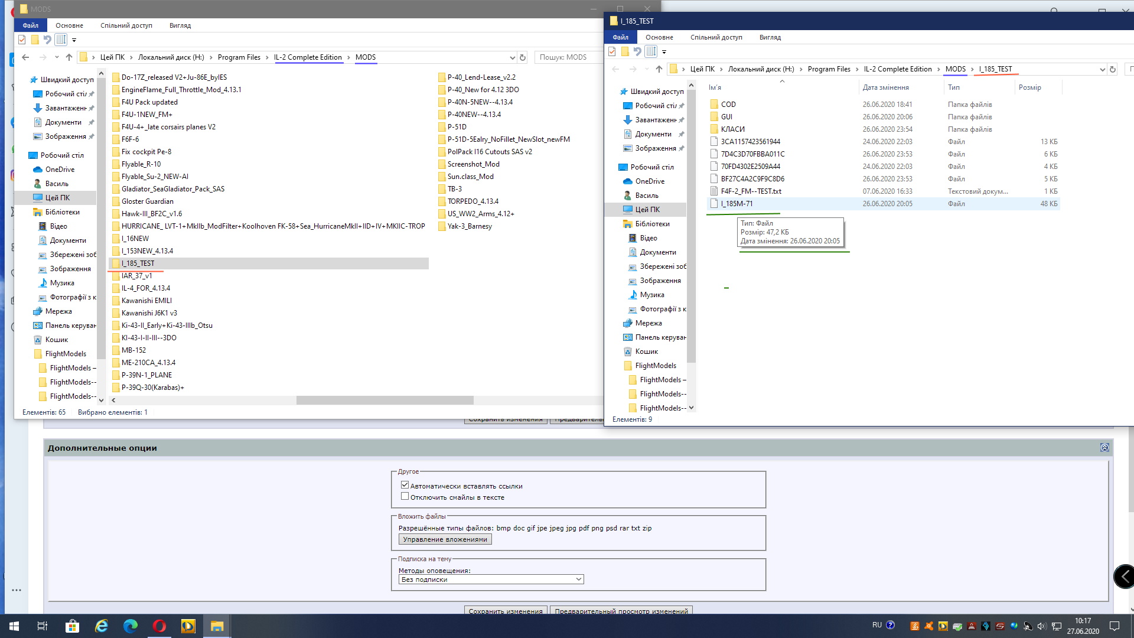
Task: Click the undo icon in the I_185_TEST quick toolbar
Action: [x=637, y=51]
